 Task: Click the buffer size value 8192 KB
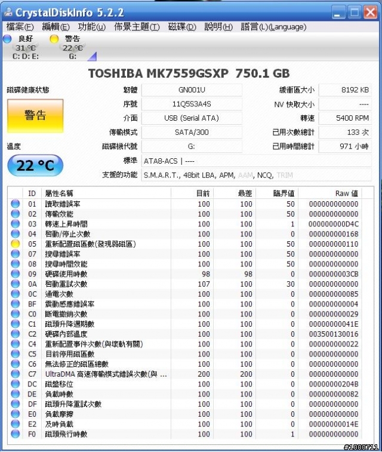pyautogui.click(x=345, y=90)
